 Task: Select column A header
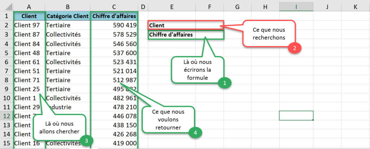point(29,6)
